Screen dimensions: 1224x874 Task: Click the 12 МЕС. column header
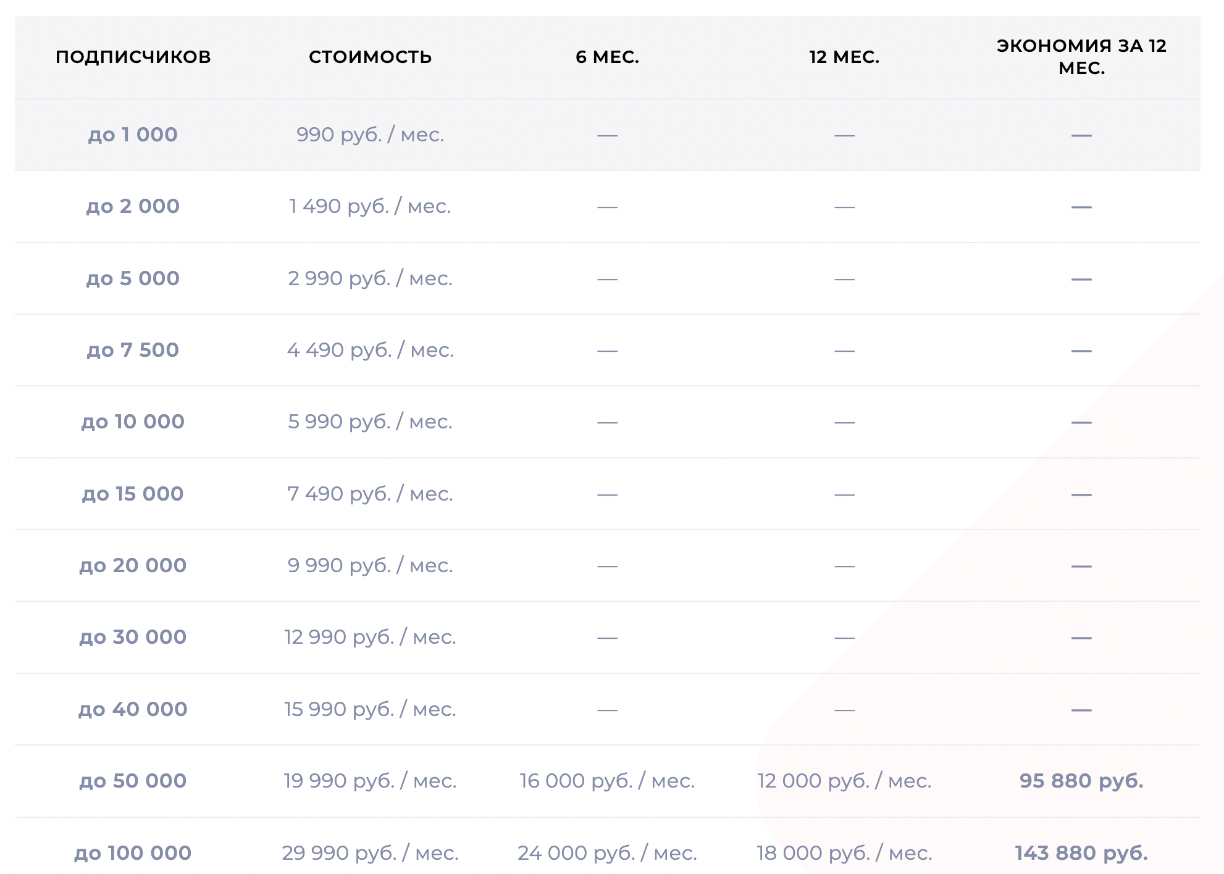coord(844,57)
